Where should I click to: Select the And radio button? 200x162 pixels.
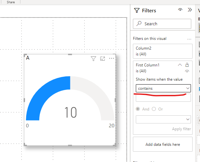[x=138, y=109]
